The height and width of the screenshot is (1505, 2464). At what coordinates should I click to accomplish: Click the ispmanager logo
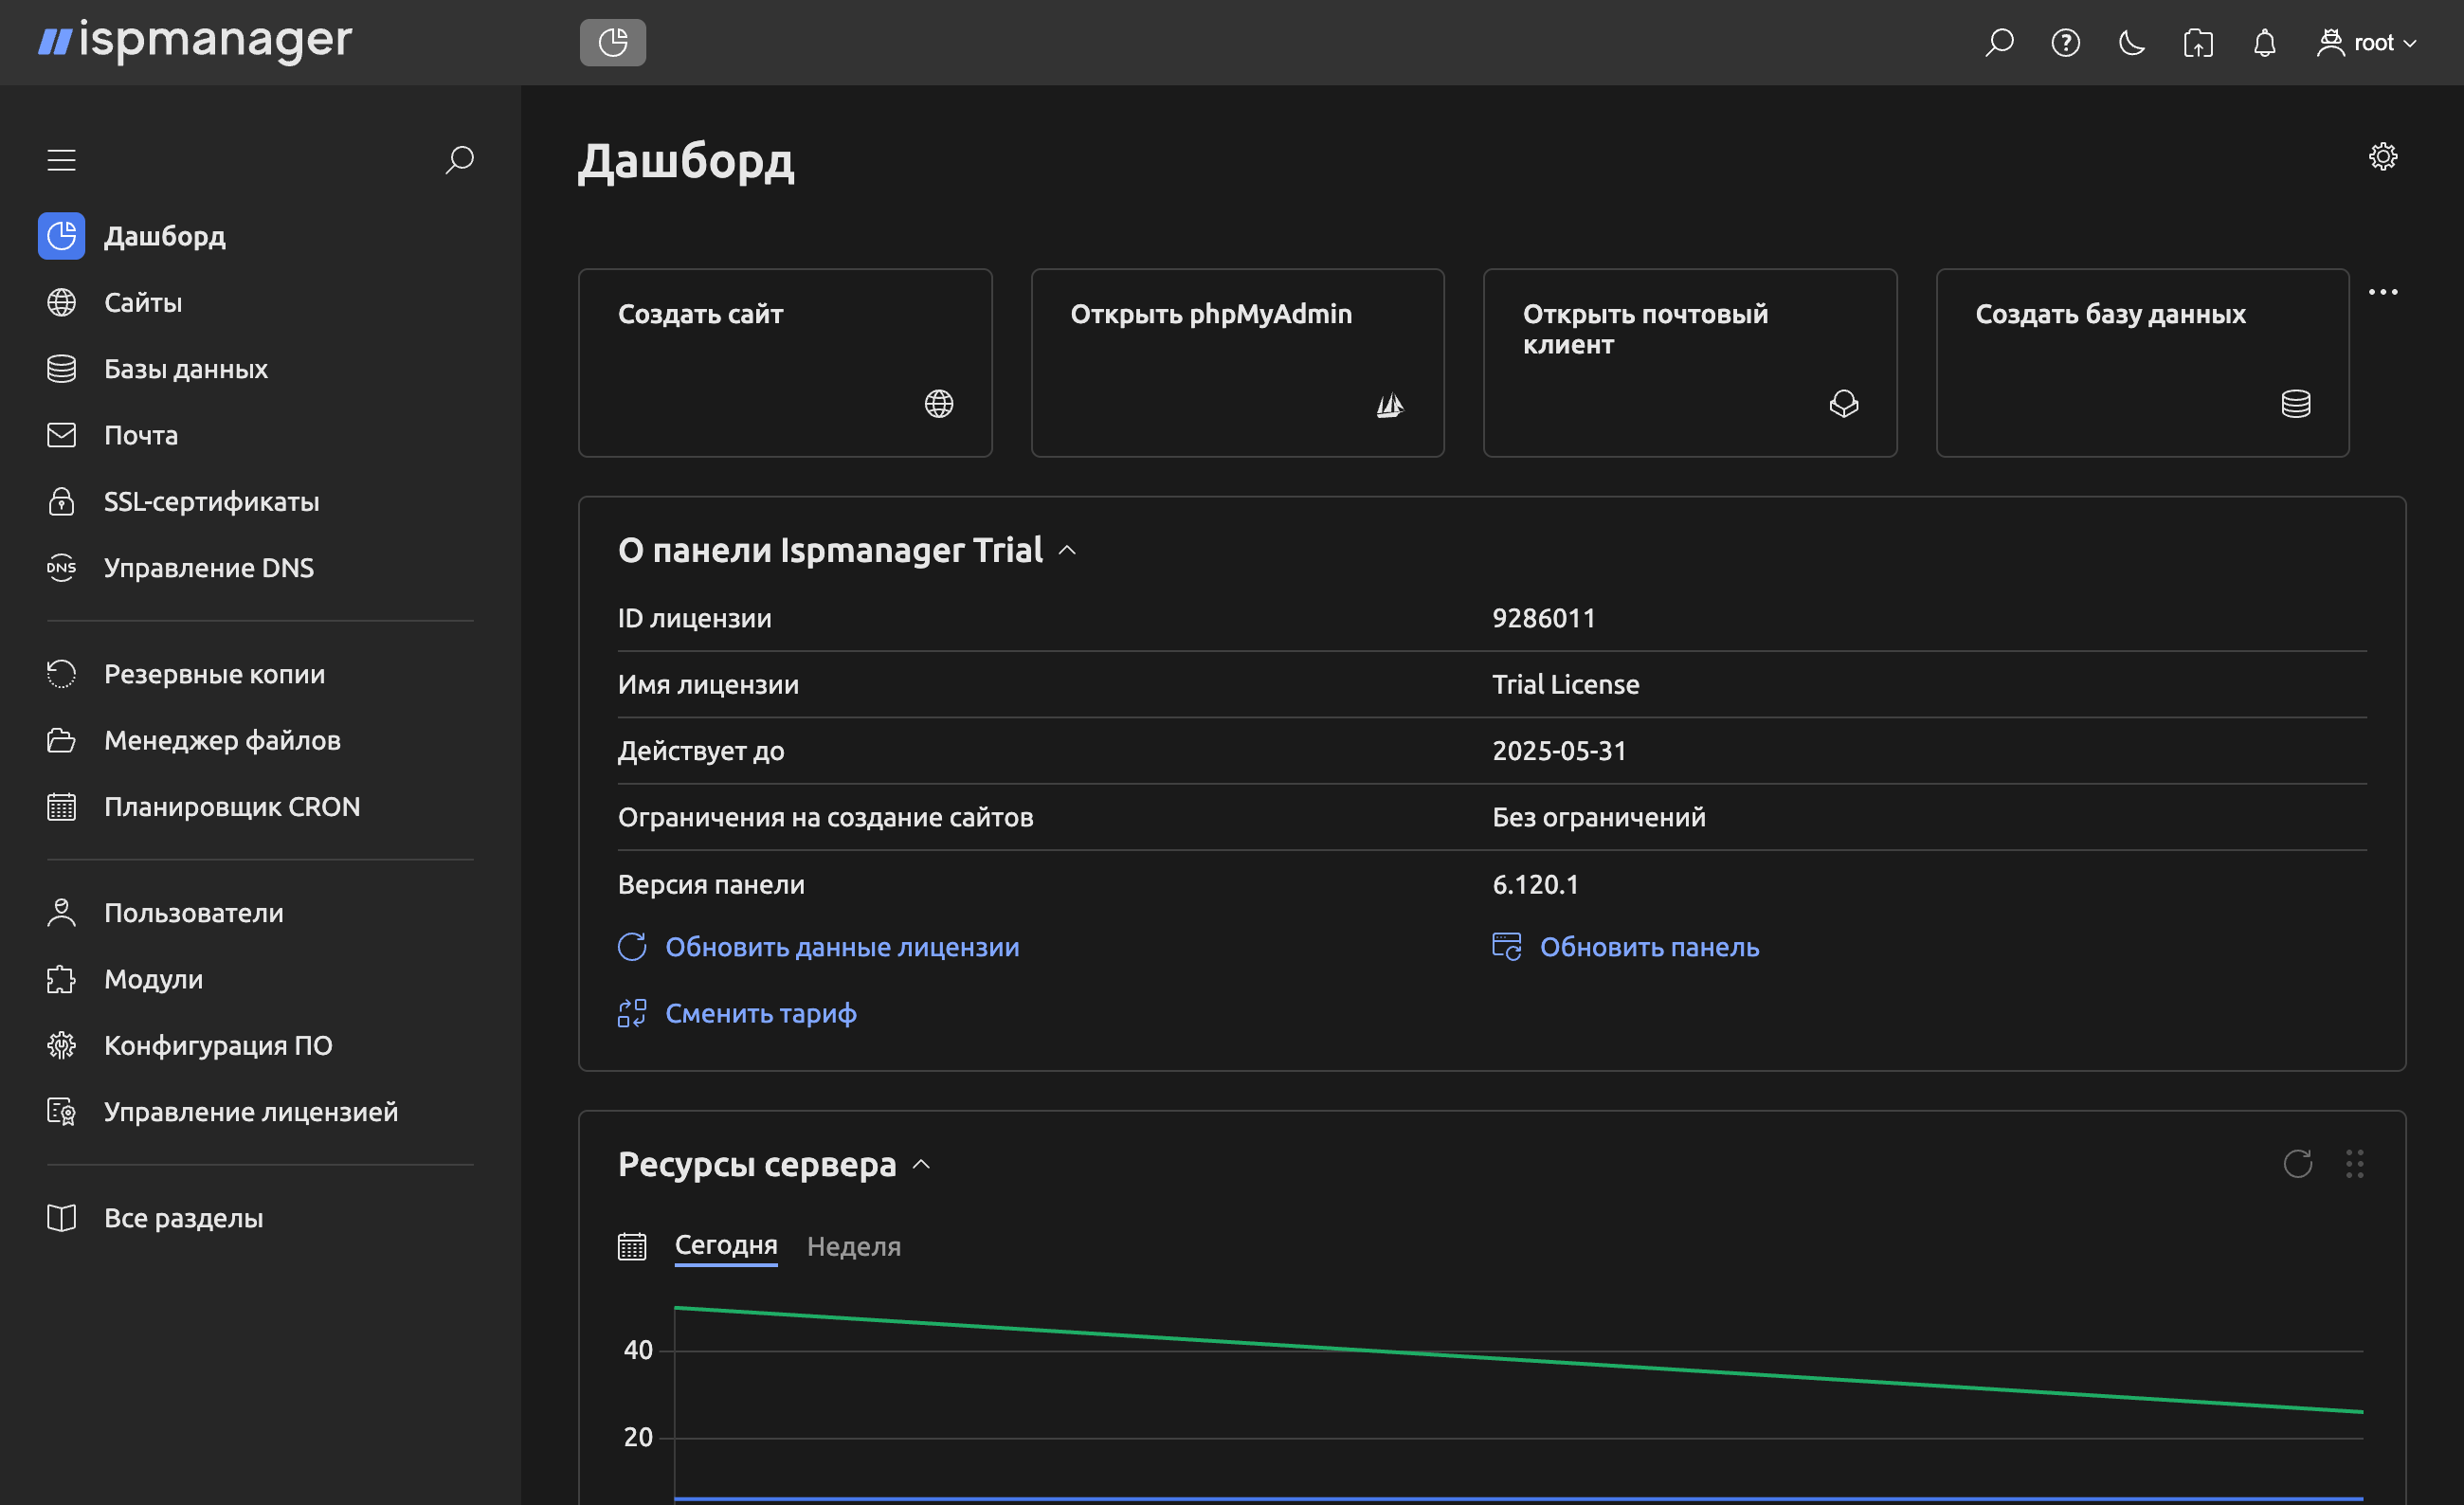click(x=195, y=41)
